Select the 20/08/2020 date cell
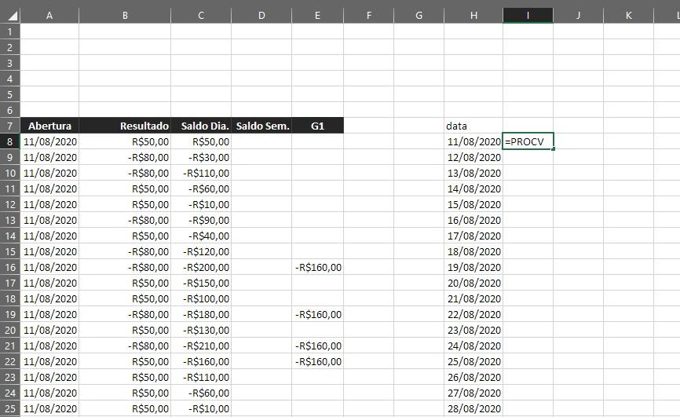The height and width of the screenshot is (417, 680). pos(473,283)
